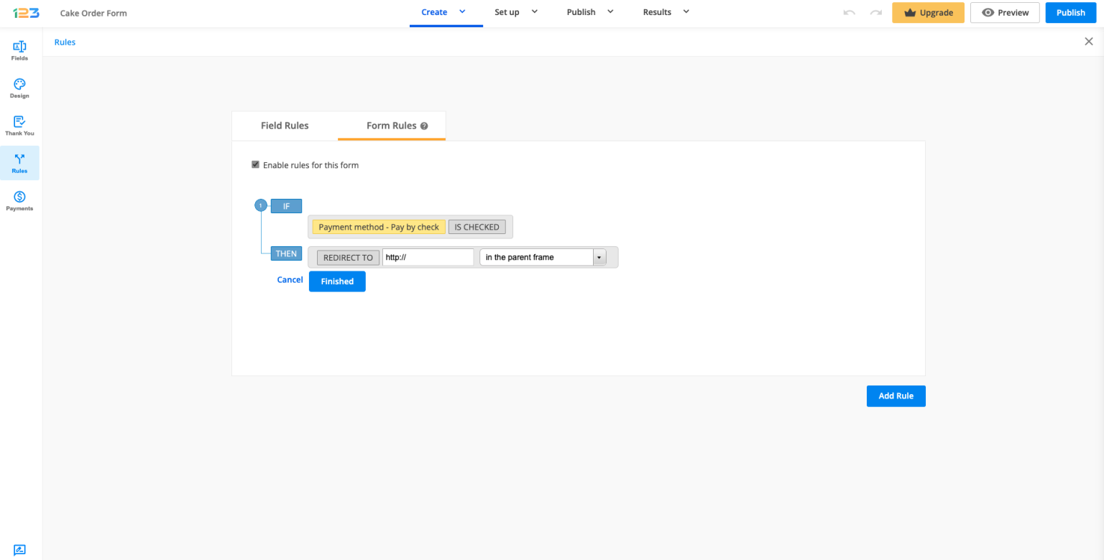This screenshot has height=560, width=1104.
Task: Open the Thank You page settings
Action: pyautogui.click(x=19, y=126)
